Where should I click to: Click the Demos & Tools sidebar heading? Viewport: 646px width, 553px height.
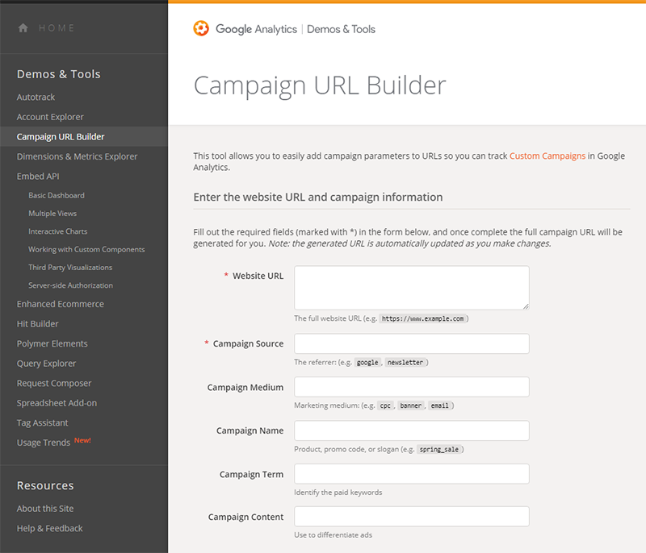click(58, 74)
